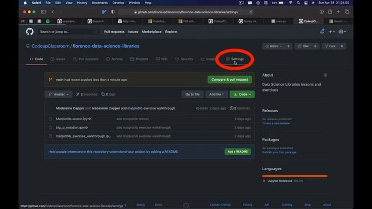Open the plus create-new dropdown
The width and height of the screenshot is (372, 209).
[x=331, y=32]
